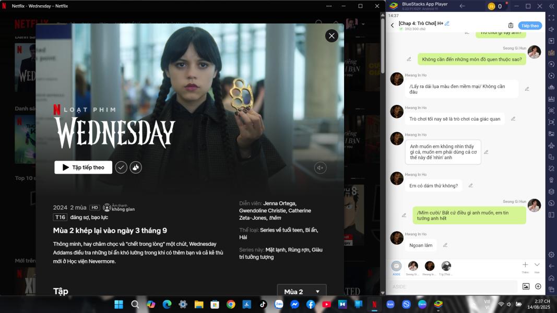Collapse BlueStacks sidebar double chevron
The width and height of the screenshot is (557, 313).
[x=551, y=6]
